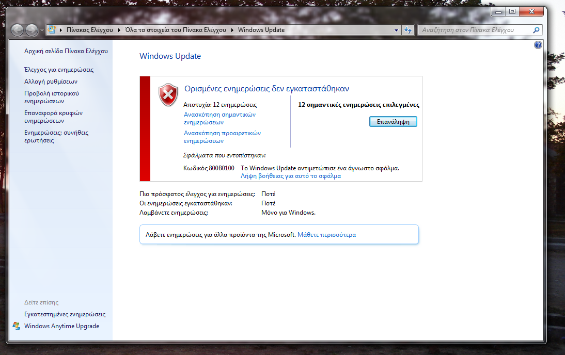
Task: Close the Windows Update window
Action: [x=531, y=11]
